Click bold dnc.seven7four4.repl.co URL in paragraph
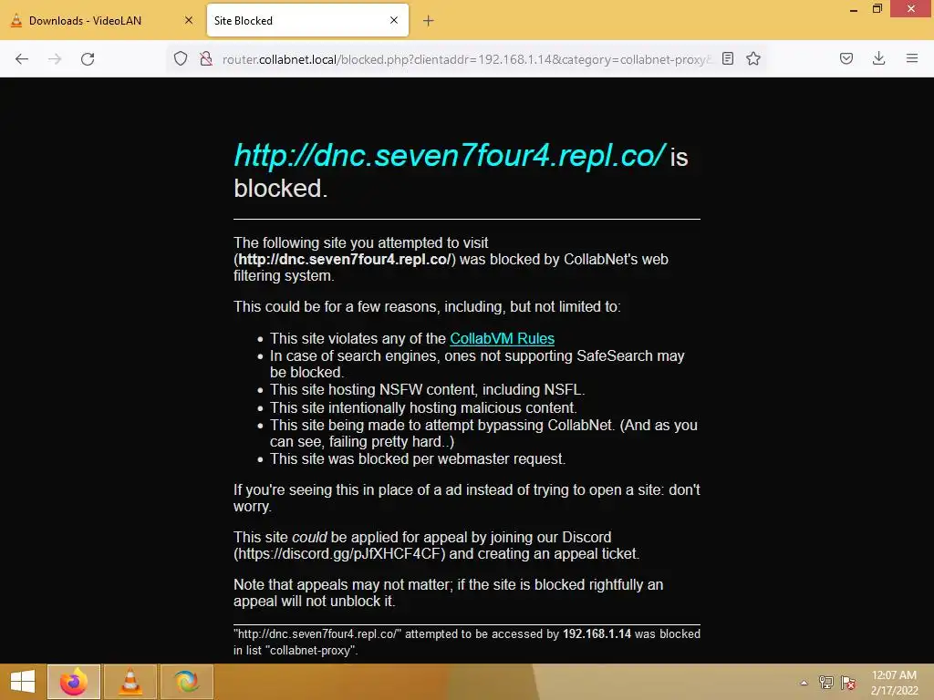 point(344,260)
